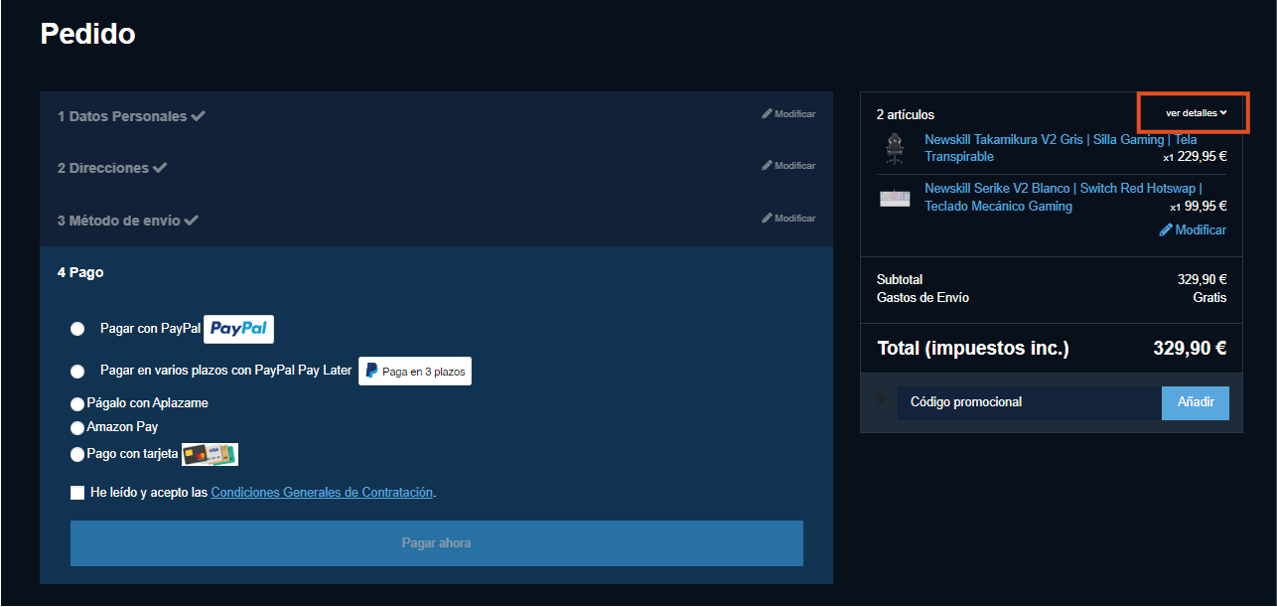This screenshot has height=607, width=1277.
Task: Click the 'Pagar ahora' button
Action: coord(437,543)
